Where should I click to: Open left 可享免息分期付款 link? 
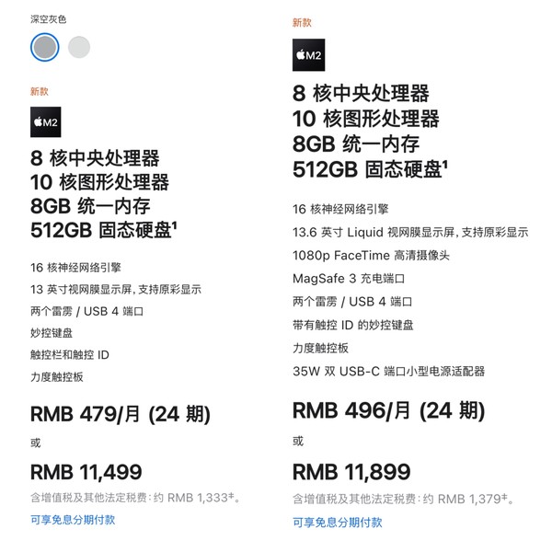click(73, 520)
